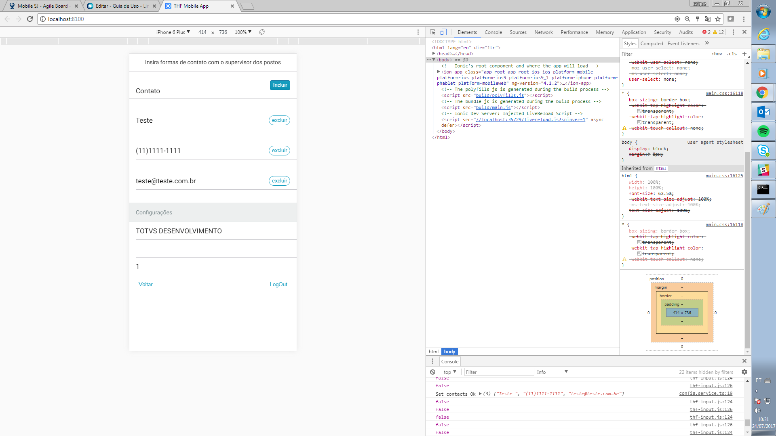This screenshot has height=436, width=776.
Task: Click the new style rule plus icon
Action: tap(744, 54)
